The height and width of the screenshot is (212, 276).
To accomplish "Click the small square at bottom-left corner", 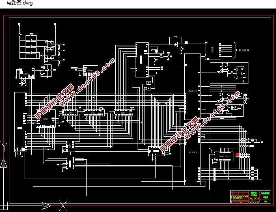I will tap(4, 206).
